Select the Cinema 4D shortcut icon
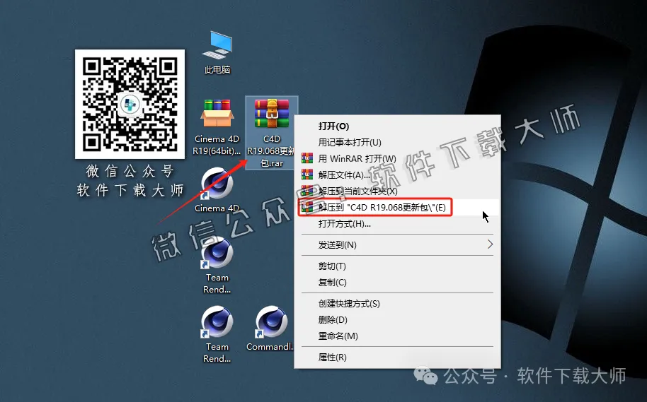The width and height of the screenshot is (647, 402). (x=217, y=190)
